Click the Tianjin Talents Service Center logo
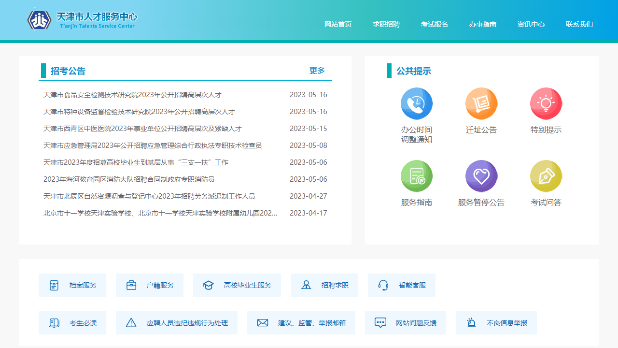This screenshot has width=618, height=348. click(82, 20)
